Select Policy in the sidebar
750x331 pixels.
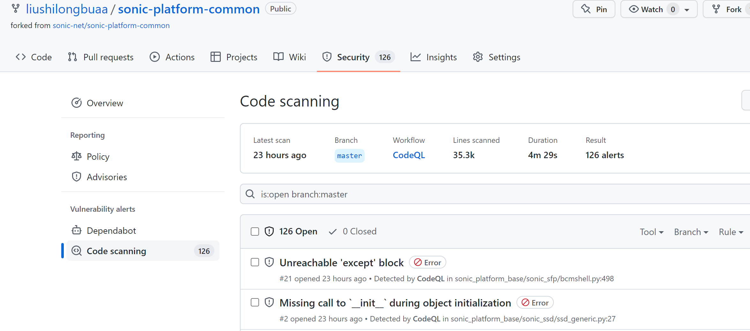tap(143, 156)
